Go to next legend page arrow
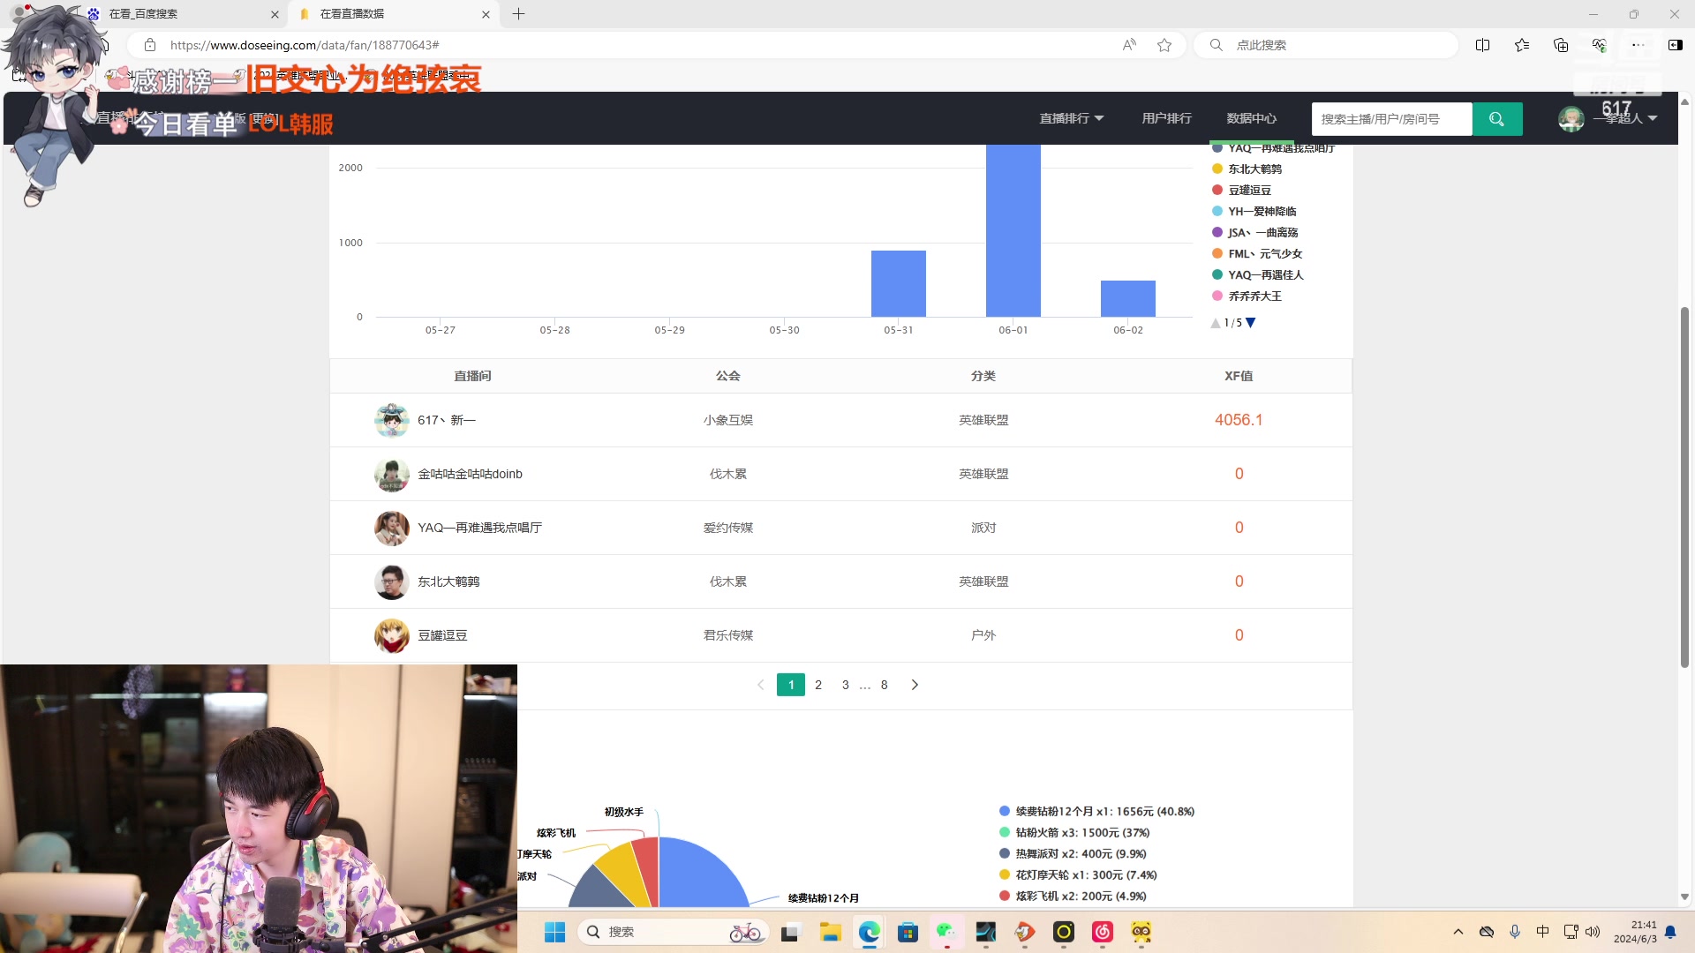Image resolution: width=1695 pixels, height=953 pixels. pyautogui.click(x=1250, y=323)
